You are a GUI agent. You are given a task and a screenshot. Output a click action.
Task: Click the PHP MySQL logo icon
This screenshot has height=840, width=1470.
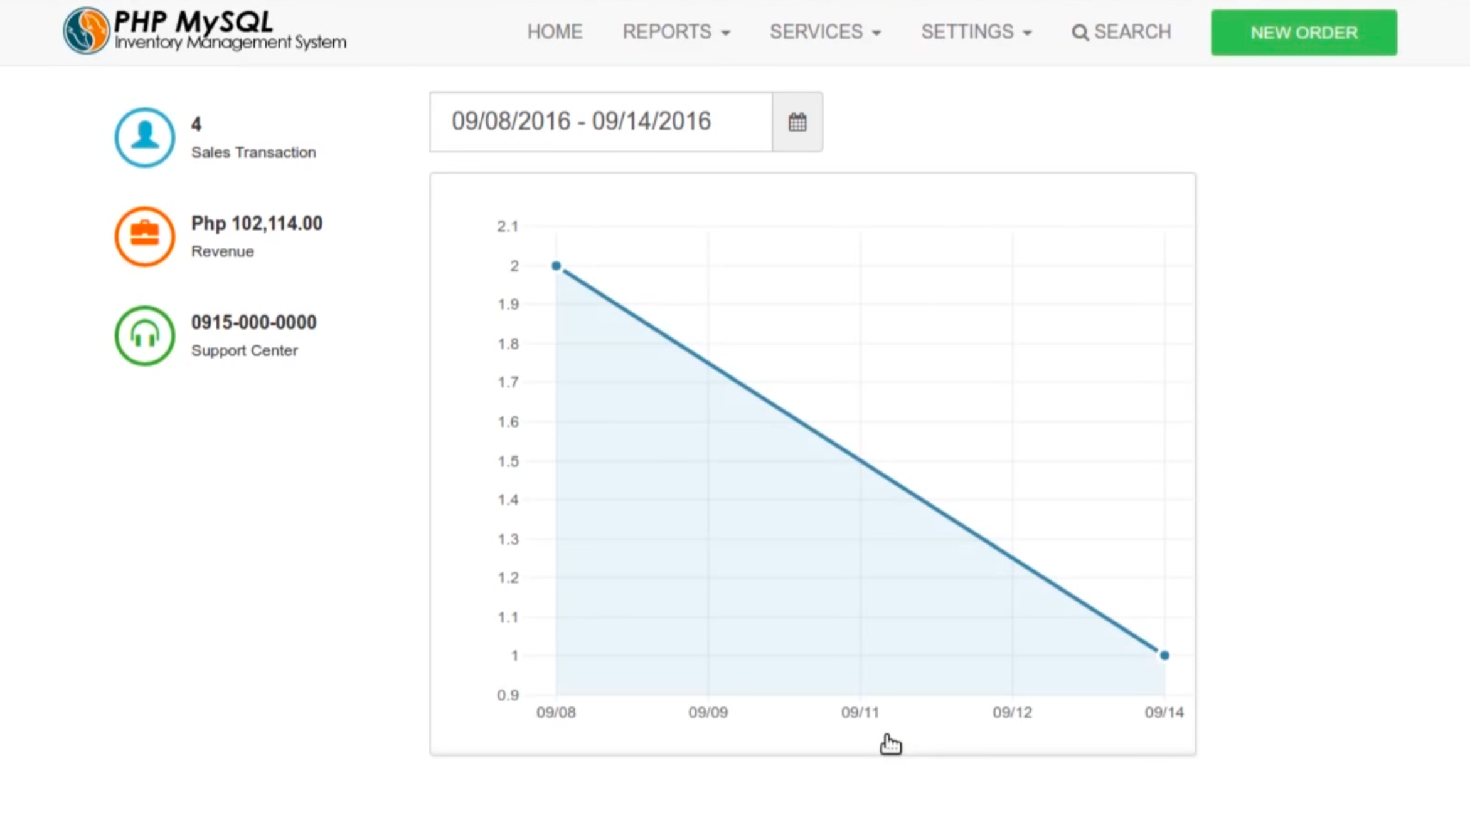(86, 31)
